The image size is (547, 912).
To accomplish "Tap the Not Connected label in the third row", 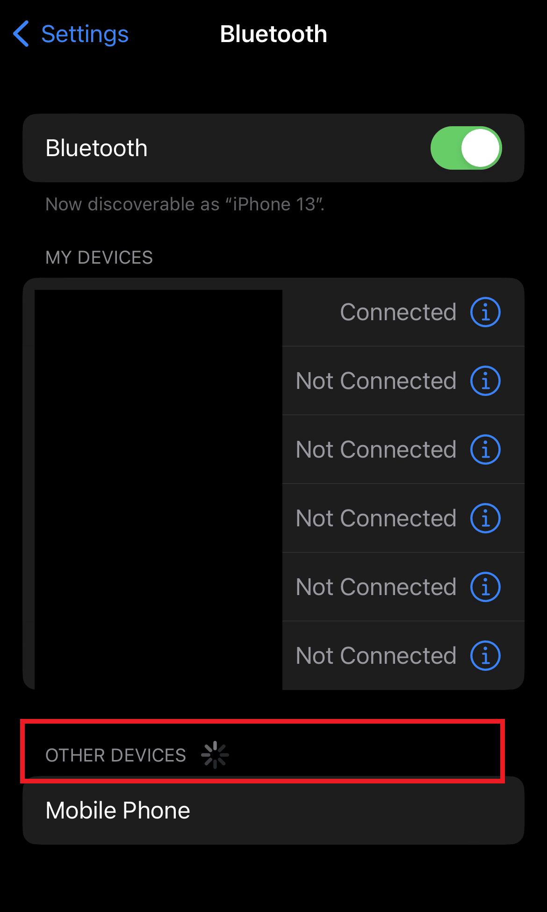I will point(376,450).
